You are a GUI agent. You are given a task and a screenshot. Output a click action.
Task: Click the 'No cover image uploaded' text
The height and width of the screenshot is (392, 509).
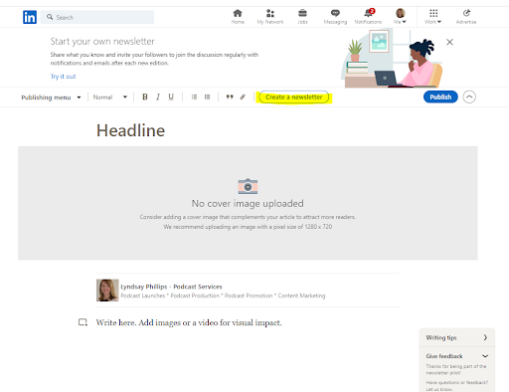[x=248, y=203]
